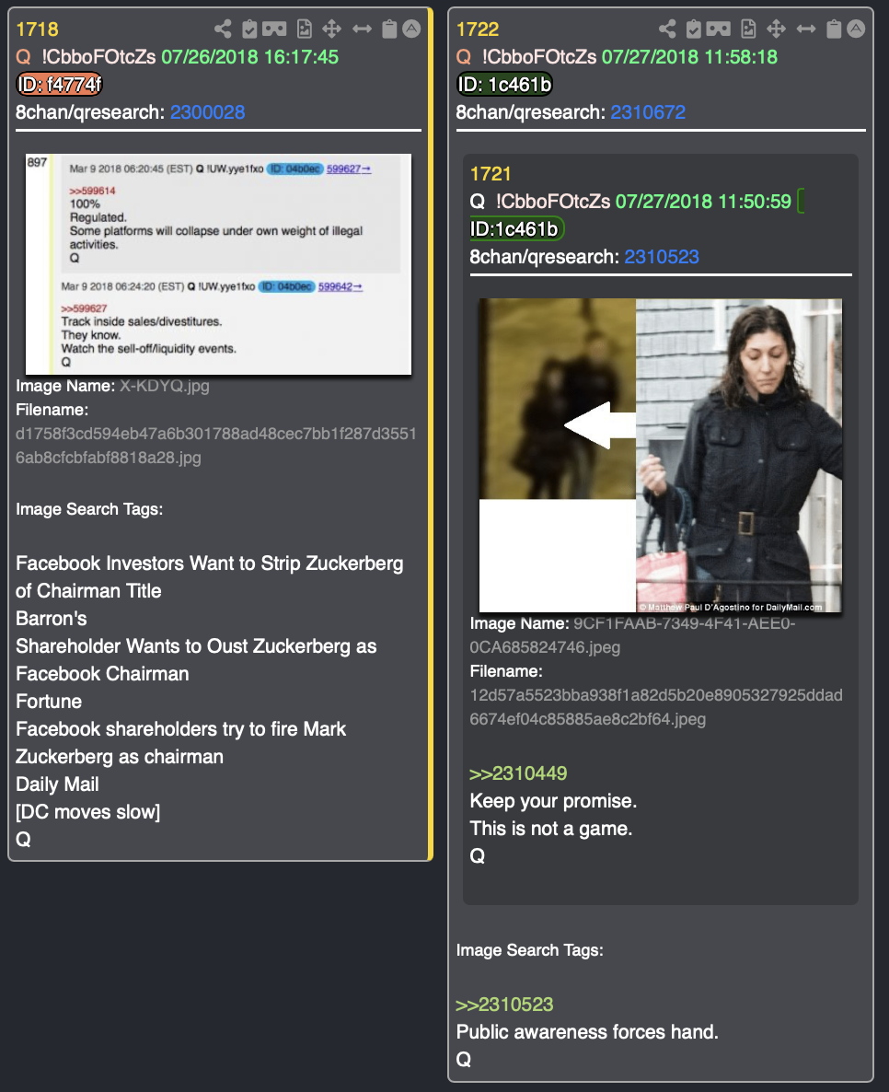The height and width of the screenshot is (1092, 889).
Task: Click timestamp 07/27/2018 11:50:59
Action: click(x=704, y=202)
